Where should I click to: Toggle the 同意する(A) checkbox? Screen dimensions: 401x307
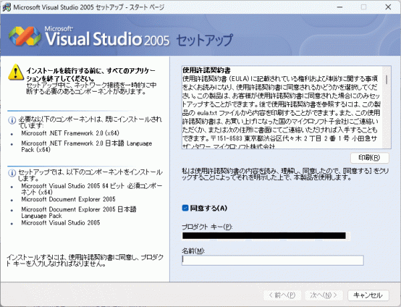tap(185, 208)
